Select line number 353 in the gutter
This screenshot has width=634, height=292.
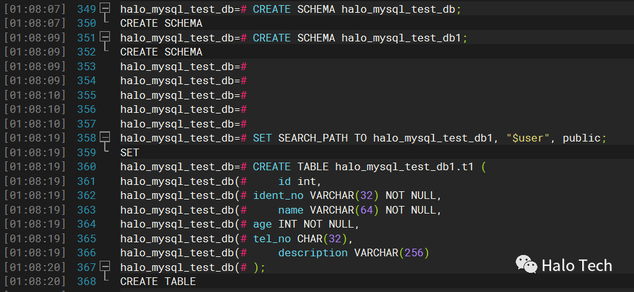point(86,66)
